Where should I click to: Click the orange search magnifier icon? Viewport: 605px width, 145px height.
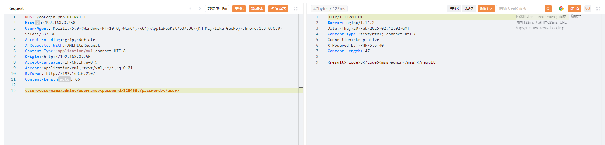click(548, 9)
